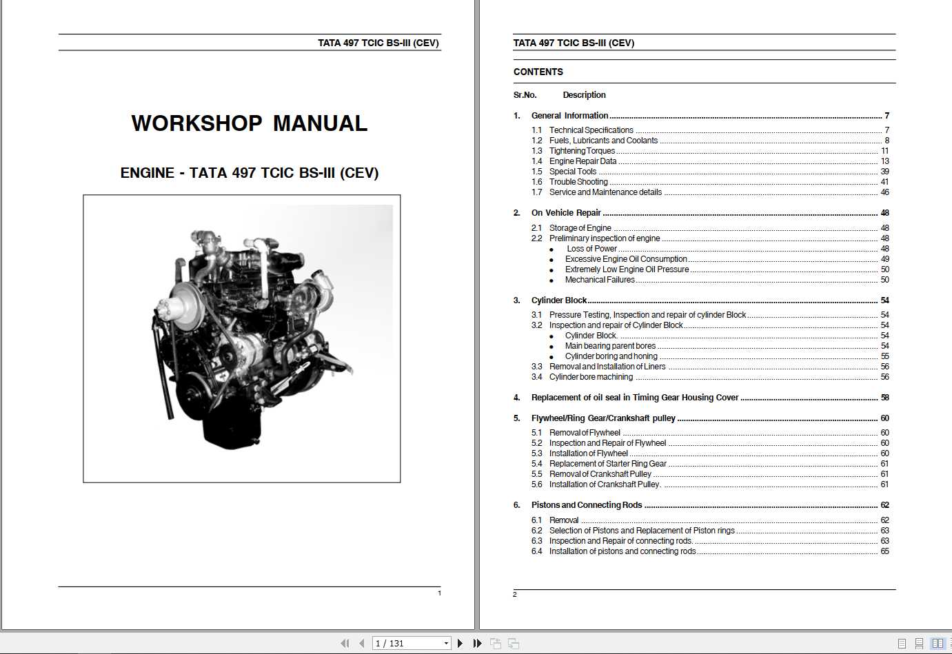Click the next view icon

(x=514, y=643)
